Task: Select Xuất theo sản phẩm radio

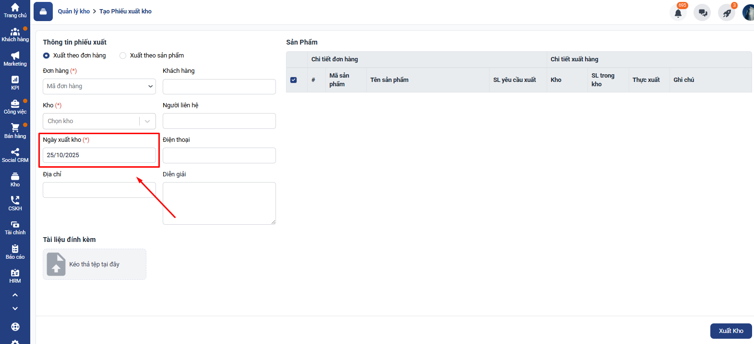Action: coord(123,56)
